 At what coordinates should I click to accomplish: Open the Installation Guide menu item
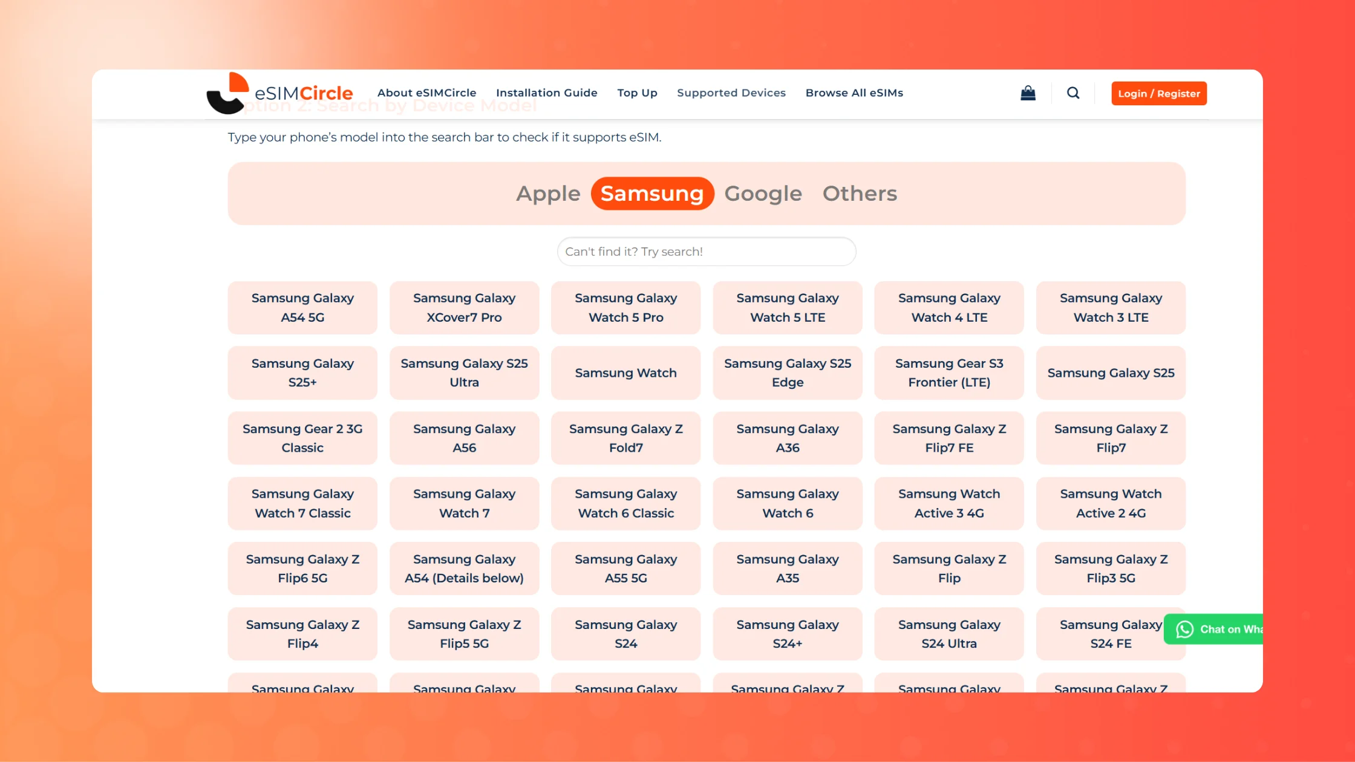546,93
